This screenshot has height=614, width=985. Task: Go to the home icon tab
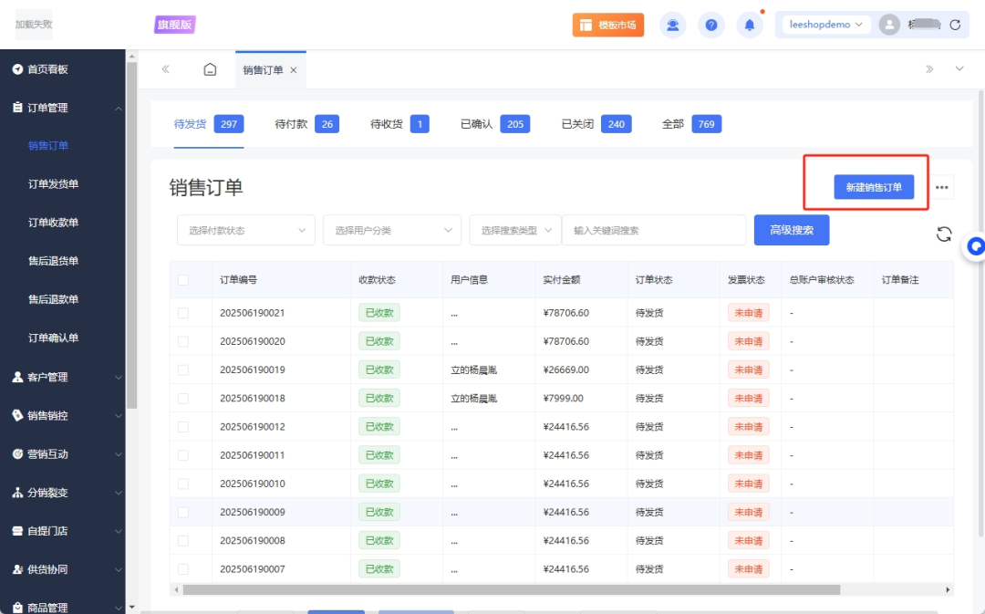[x=210, y=70]
